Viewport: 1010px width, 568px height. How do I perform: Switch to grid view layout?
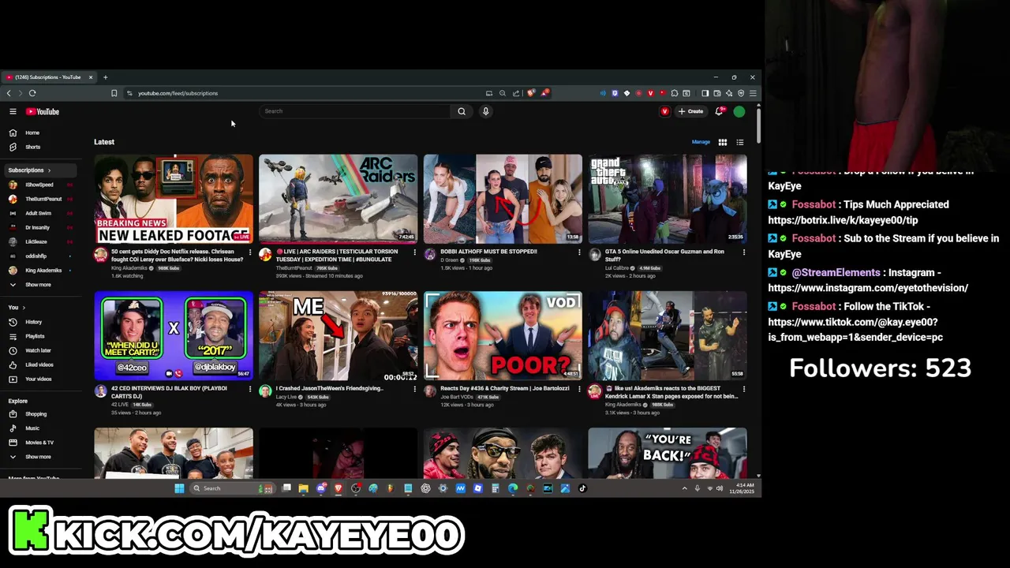722,142
